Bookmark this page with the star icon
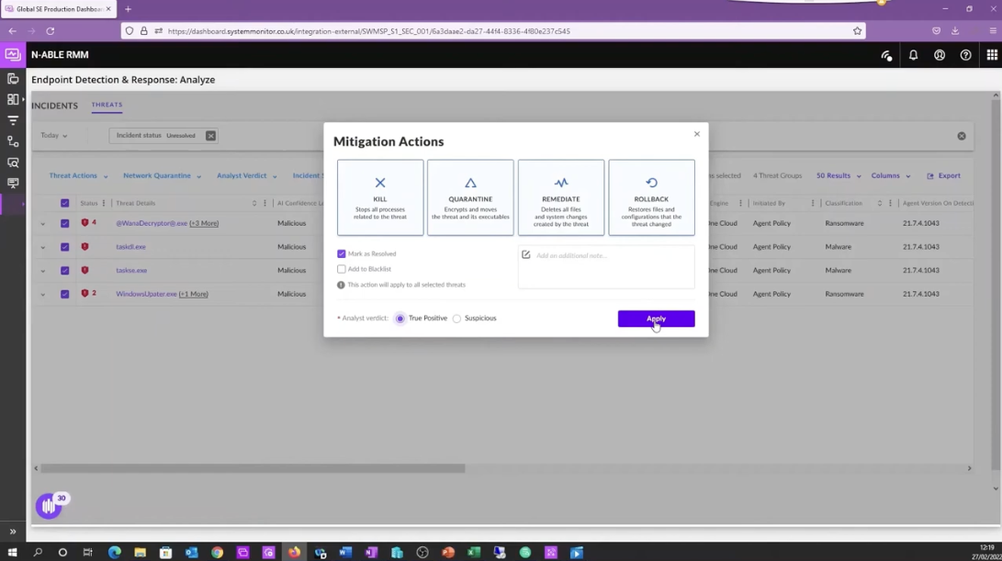The image size is (1002, 561). 857,30
